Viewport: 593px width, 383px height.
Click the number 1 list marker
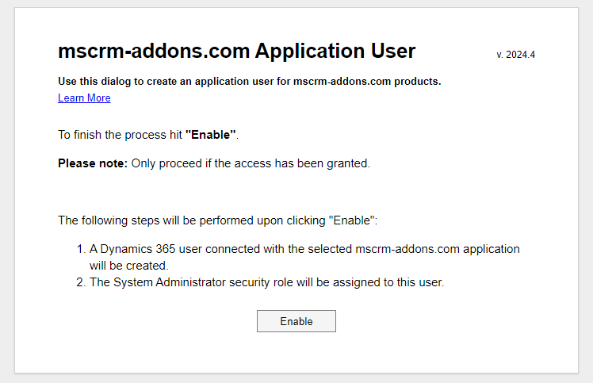coord(81,249)
